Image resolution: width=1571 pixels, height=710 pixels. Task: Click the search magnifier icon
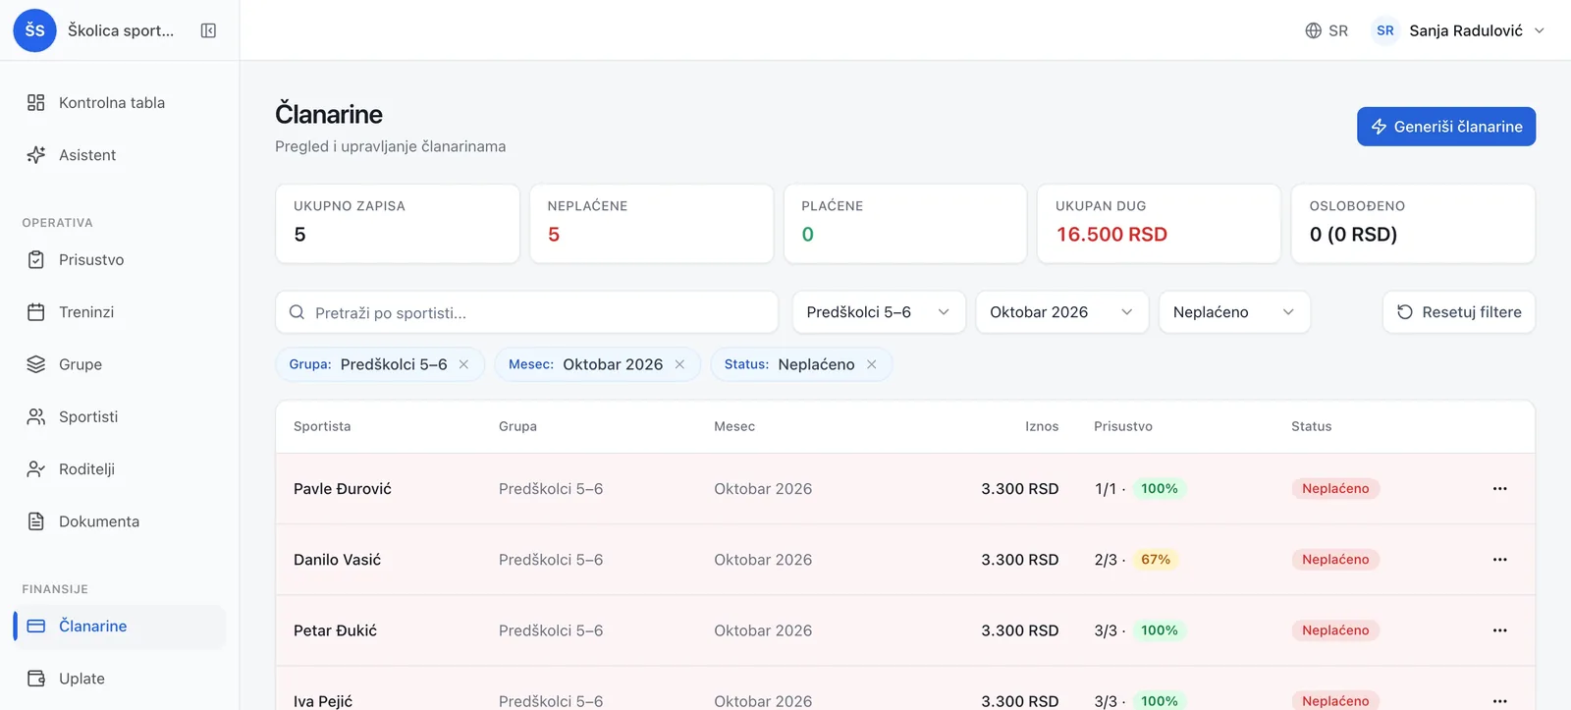[297, 312]
